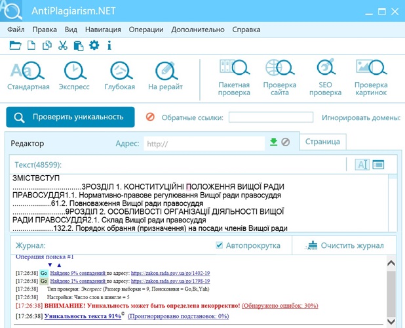Switch to the Редактор tab
This screenshot has width=405, height=328.
(x=28, y=144)
